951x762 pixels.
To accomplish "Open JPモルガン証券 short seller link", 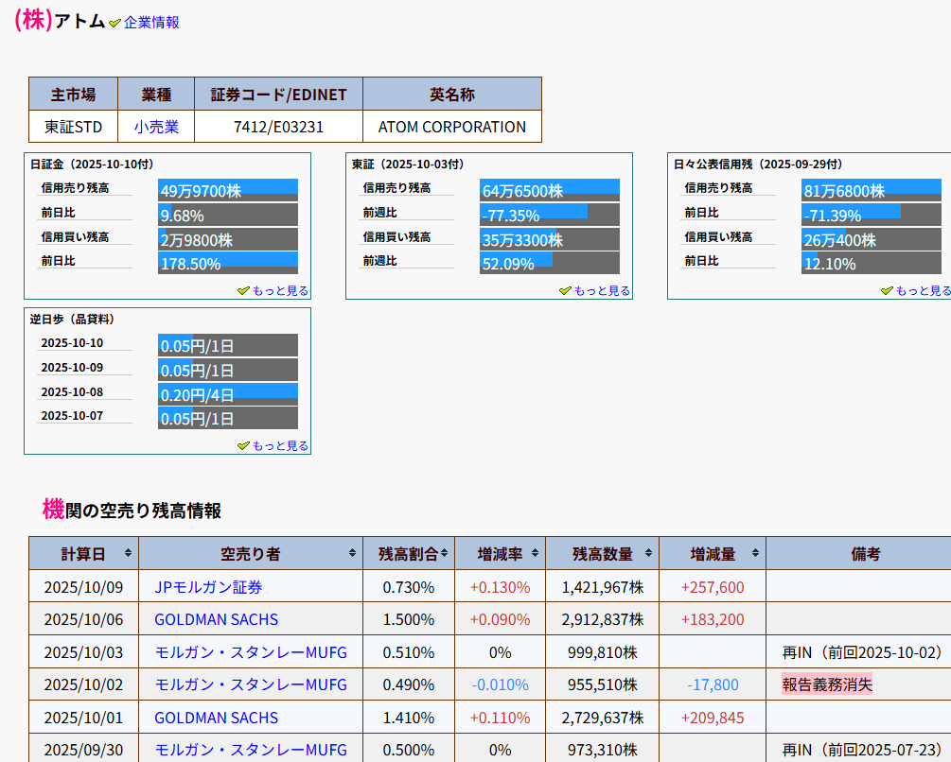I will (x=208, y=587).
